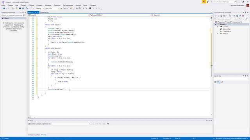The image size is (250, 140).
Task: Switch to the MAS.cs editor tab
Action: pyautogui.click(x=31, y=12)
